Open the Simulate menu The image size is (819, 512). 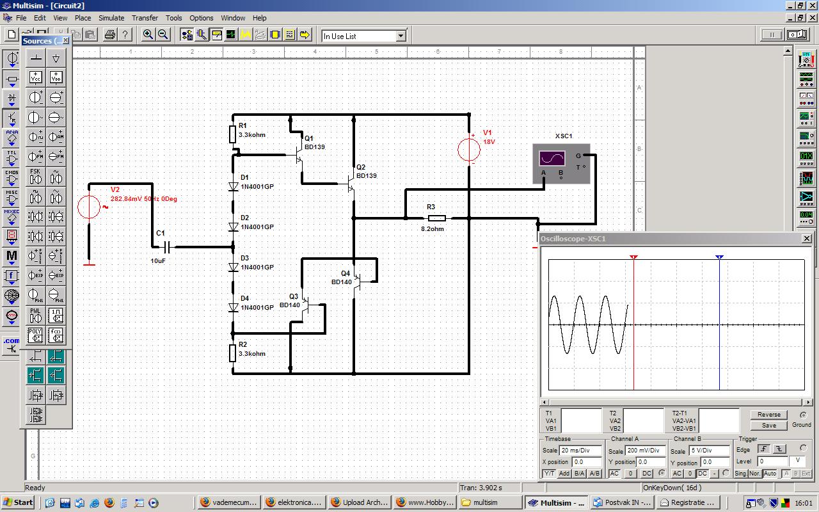111,18
